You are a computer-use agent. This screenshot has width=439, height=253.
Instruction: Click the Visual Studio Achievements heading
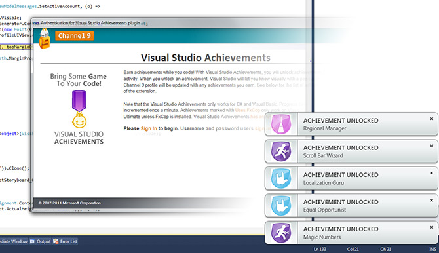206,58
